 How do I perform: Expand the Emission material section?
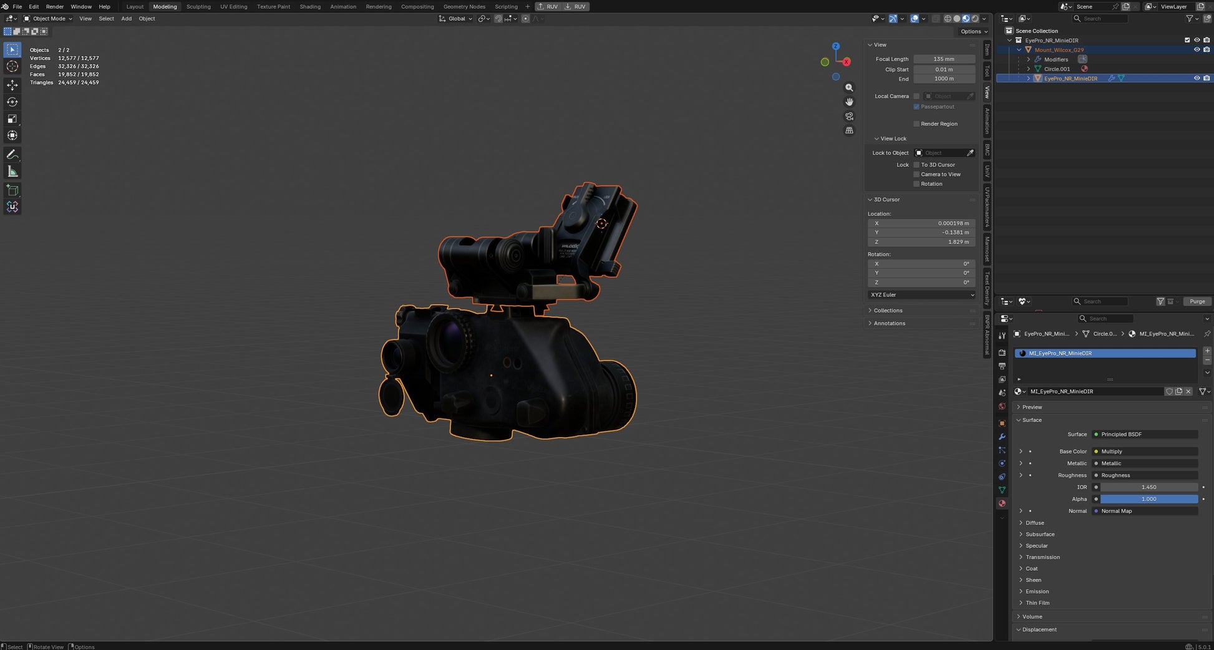1037,591
